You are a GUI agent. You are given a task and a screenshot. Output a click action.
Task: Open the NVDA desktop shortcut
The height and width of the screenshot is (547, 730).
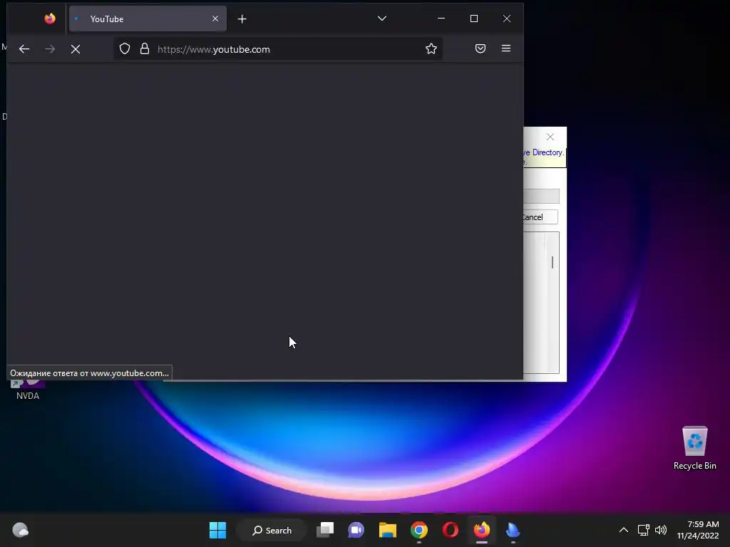point(28,388)
